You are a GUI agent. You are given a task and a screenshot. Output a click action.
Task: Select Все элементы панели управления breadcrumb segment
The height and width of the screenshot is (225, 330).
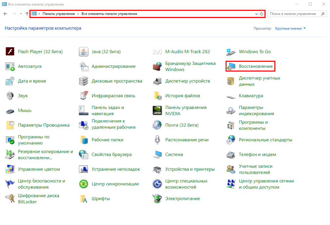coord(109,14)
